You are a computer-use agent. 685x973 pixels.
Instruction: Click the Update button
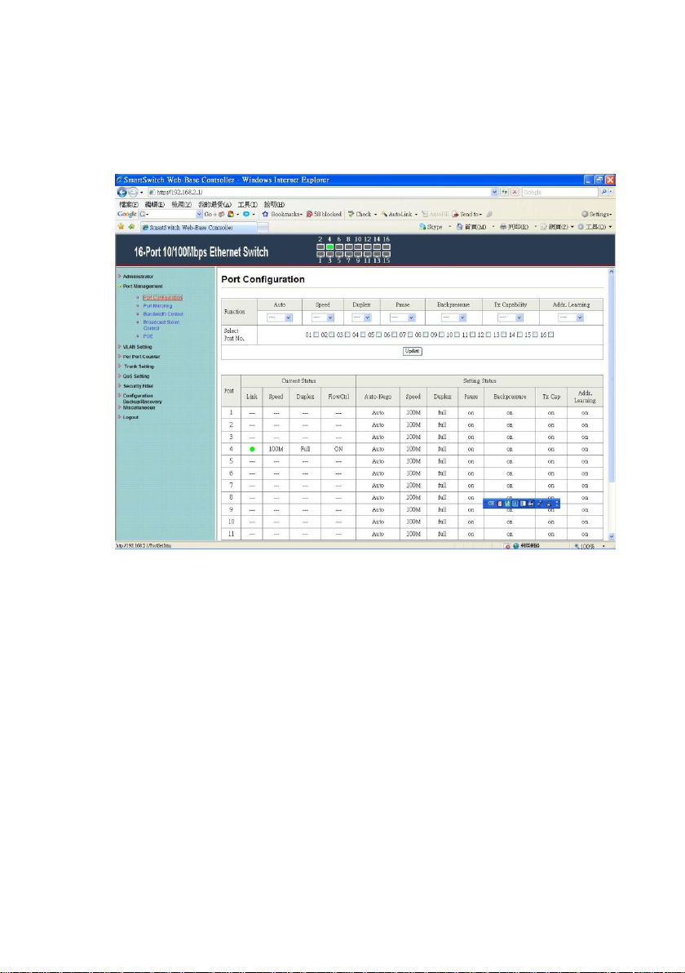pyautogui.click(x=413, y=351)
